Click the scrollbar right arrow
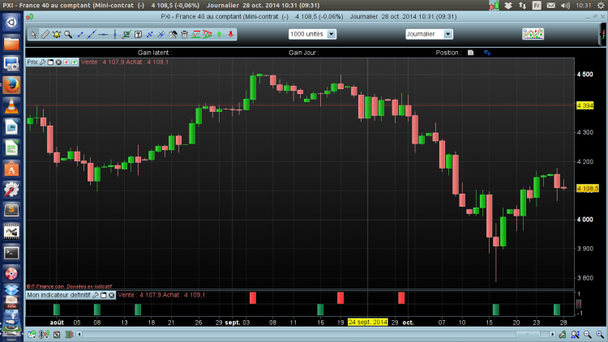 coord(553,334)
